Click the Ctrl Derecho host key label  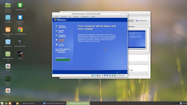(x=120, y=75)
